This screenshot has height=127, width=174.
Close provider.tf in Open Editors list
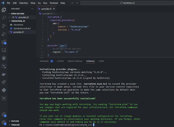coord(13,17)
